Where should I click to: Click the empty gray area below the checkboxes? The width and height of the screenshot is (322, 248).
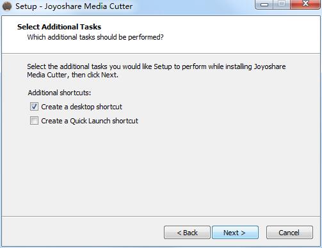[161, 171]
